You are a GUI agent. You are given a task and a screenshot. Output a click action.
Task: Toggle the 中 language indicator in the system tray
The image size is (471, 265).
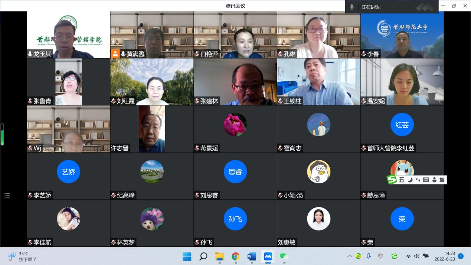380,256
